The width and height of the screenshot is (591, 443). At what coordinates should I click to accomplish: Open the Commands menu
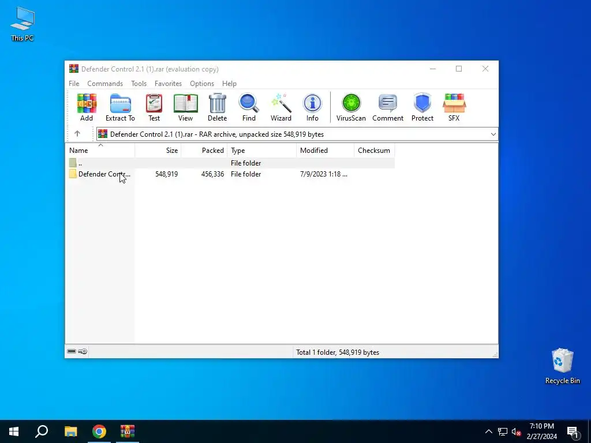coord(105,84)
